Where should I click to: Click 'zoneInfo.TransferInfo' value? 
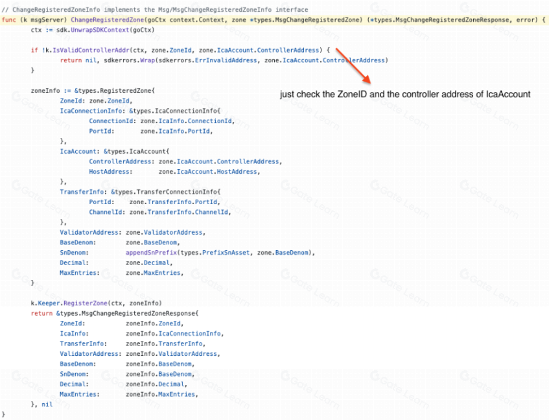click(x=164, y=344)
